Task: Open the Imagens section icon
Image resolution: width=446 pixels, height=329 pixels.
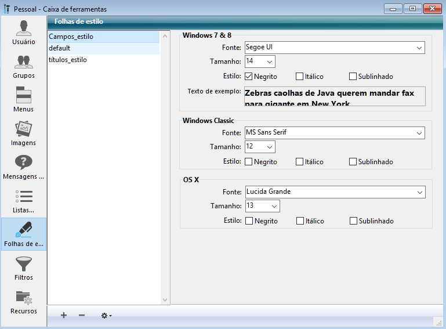Action: [24, 129]
